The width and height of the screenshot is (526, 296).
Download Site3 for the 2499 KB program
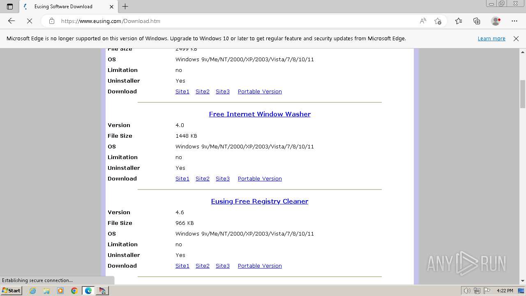[223, 92]
